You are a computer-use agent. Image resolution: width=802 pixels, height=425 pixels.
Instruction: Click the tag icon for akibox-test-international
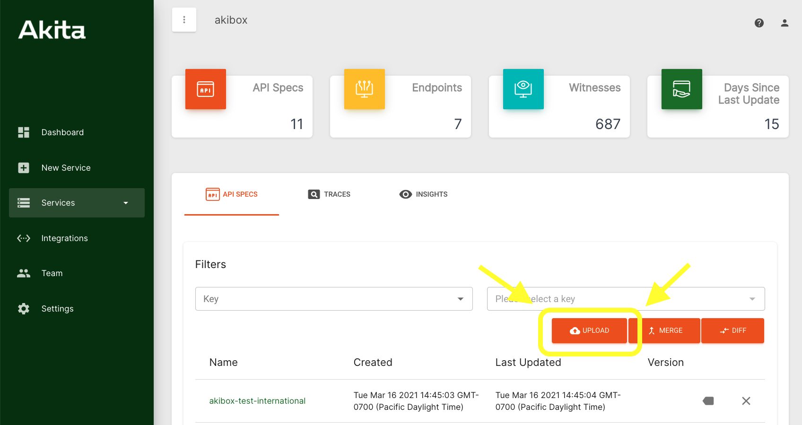point(708,401)
